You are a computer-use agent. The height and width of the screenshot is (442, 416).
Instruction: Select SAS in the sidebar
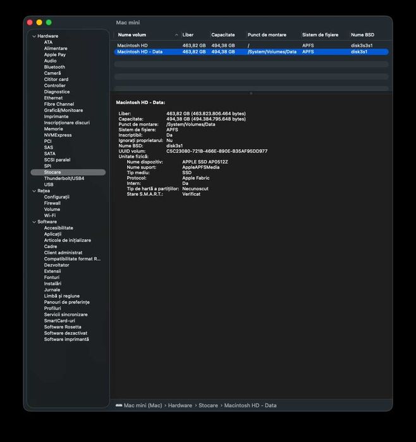pyautogui.click(x=49, y=148)
